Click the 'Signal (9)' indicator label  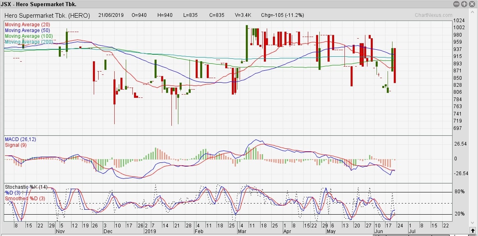tap(16, 145)
